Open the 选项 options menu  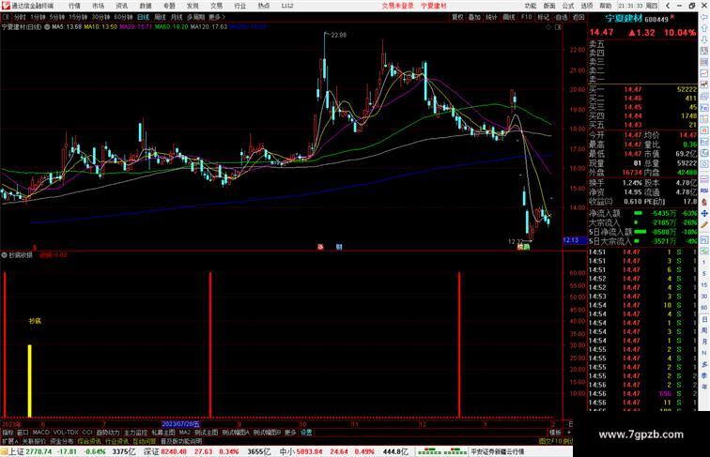pyautogui.click(x=587, y=6)
